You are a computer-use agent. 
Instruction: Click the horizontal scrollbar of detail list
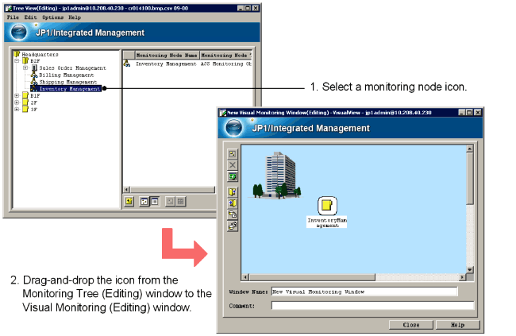point(172,189)
